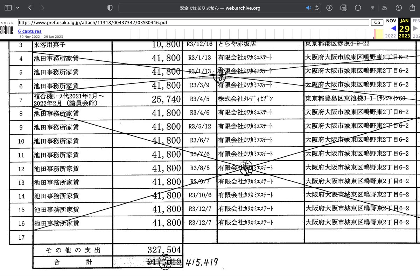Reload the current page
This screenshot has height=276, width=420.
316,8
